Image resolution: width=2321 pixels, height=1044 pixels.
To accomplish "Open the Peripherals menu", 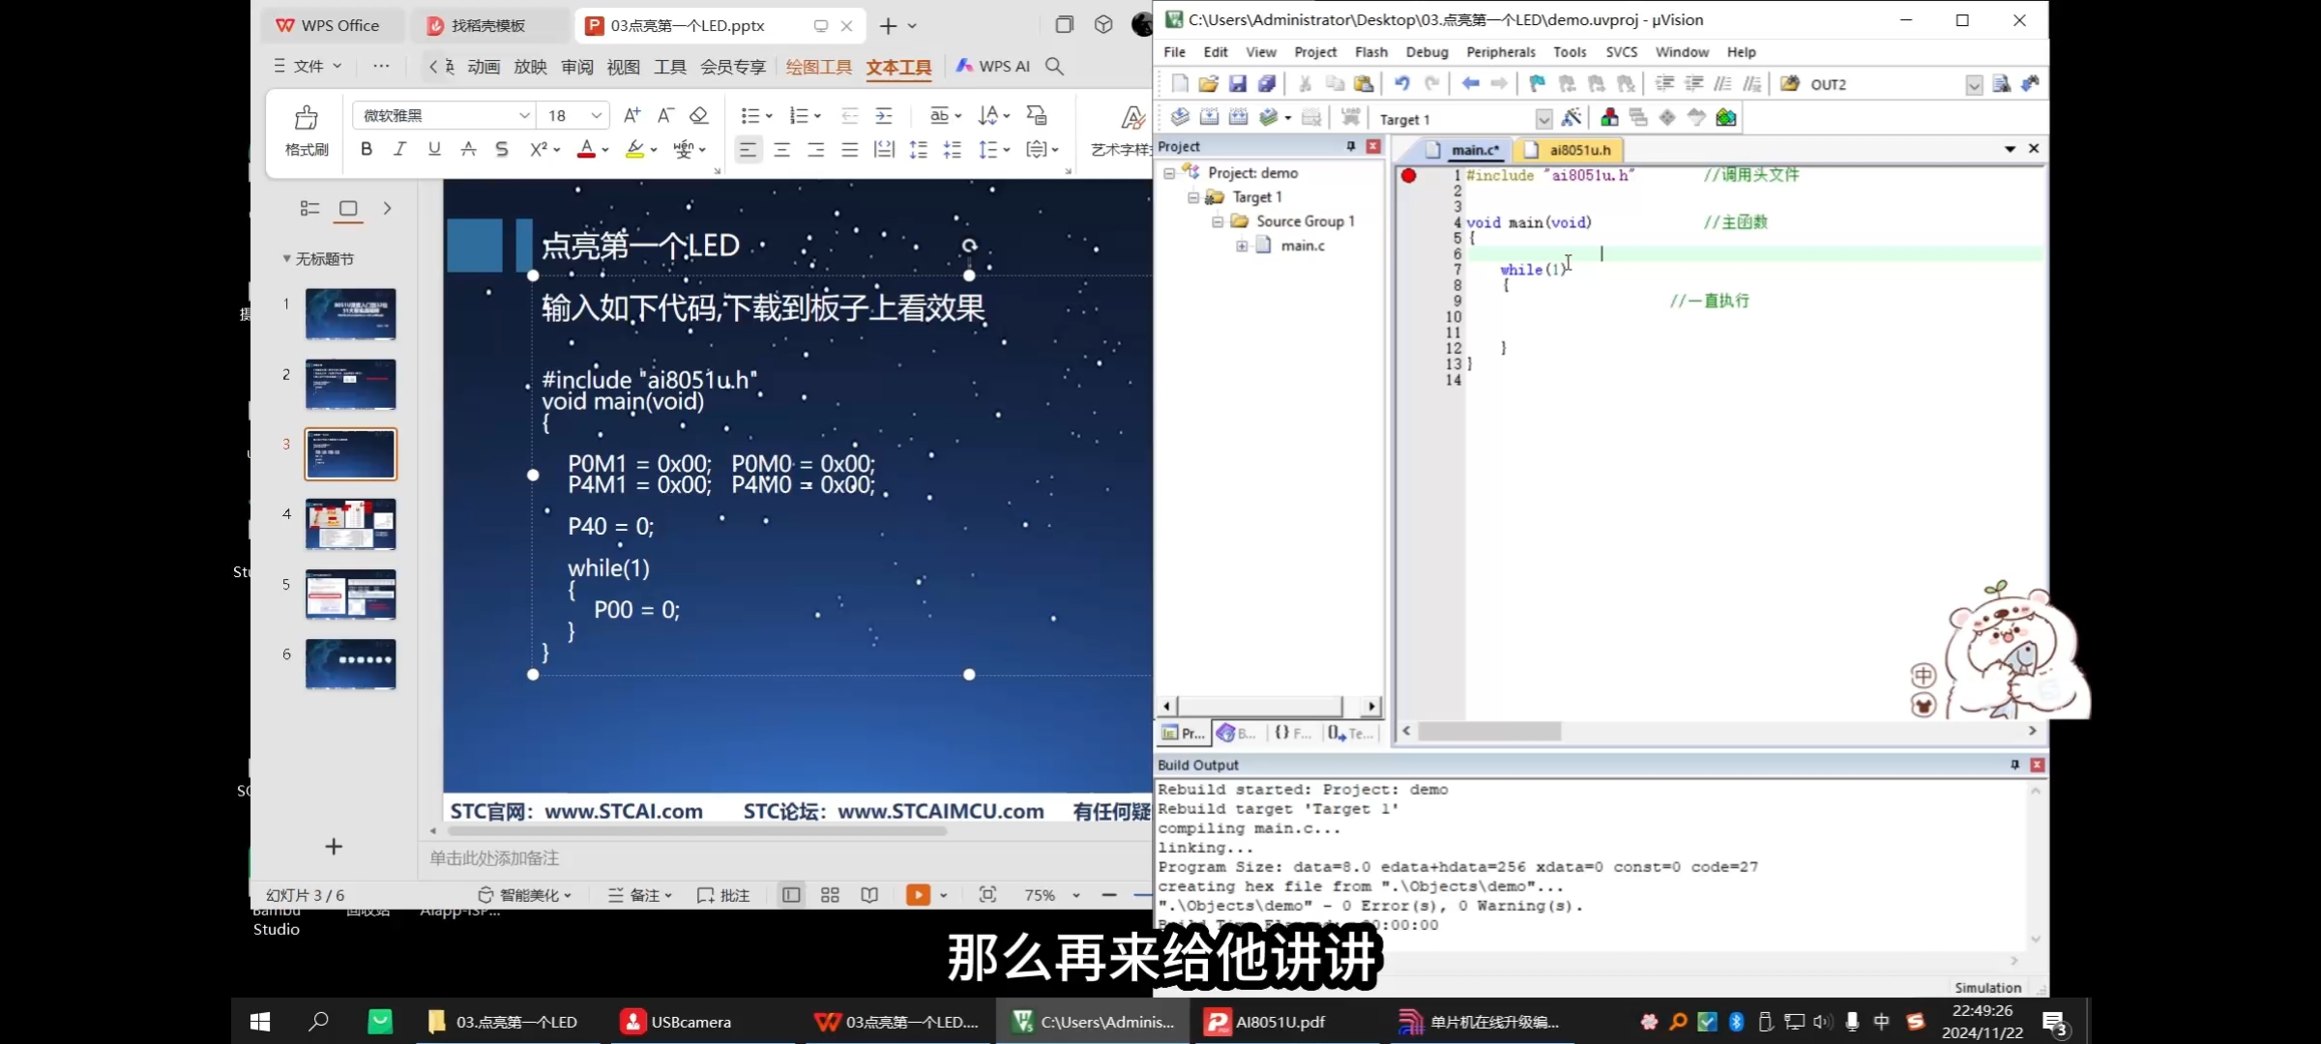I will [x=1500, y=52].
